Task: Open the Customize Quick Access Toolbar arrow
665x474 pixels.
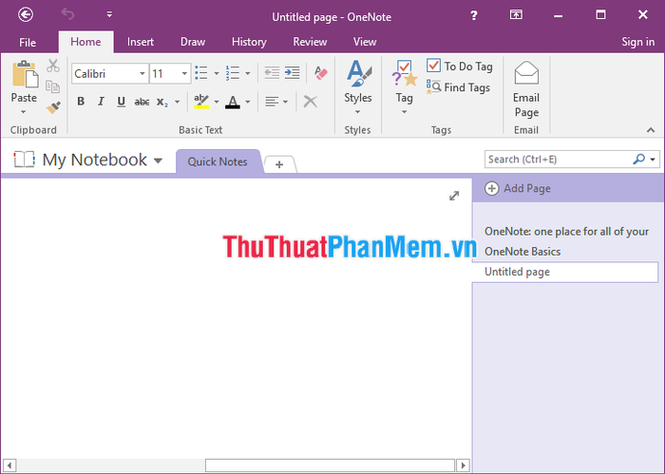Action: (109, 14)
